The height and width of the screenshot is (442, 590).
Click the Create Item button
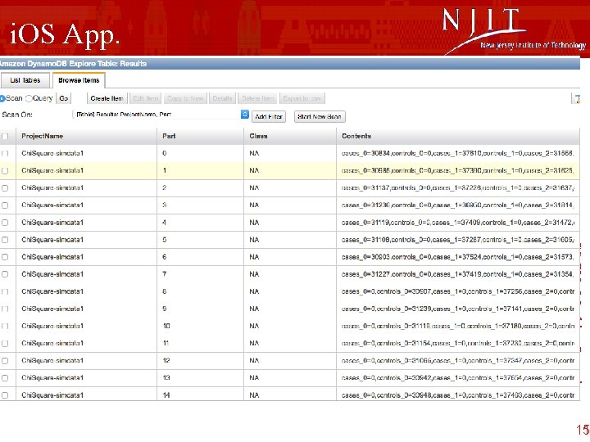[x=107, y=98]
